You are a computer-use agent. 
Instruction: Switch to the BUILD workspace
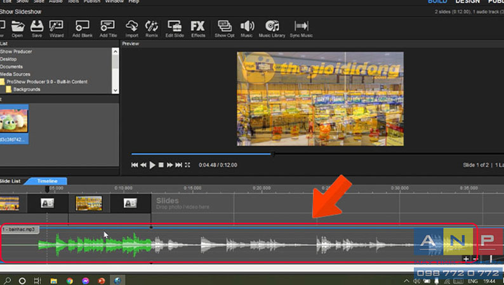click(437, 2)
